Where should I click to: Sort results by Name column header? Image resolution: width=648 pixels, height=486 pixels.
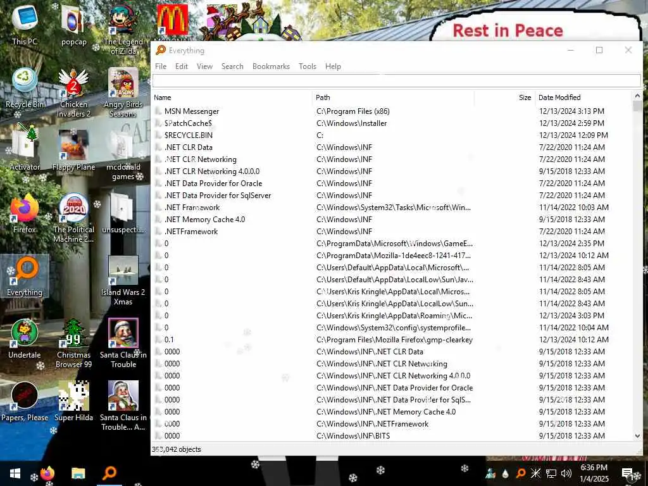[232, 97]
